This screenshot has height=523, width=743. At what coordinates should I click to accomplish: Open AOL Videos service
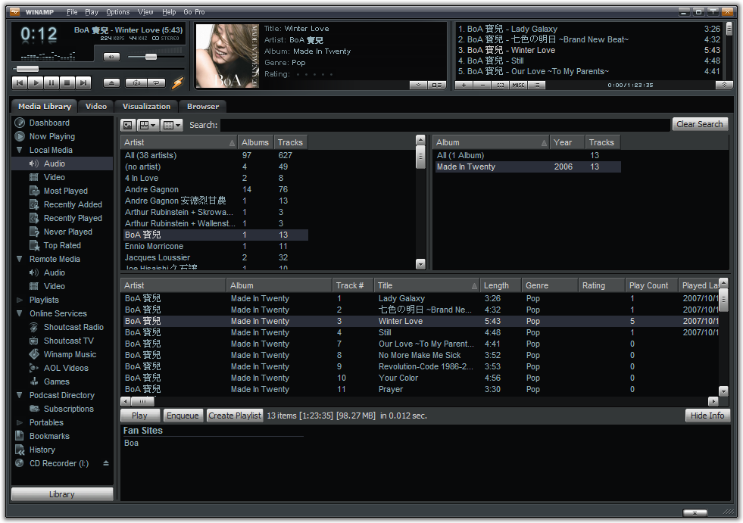click(x=66, y=368)
